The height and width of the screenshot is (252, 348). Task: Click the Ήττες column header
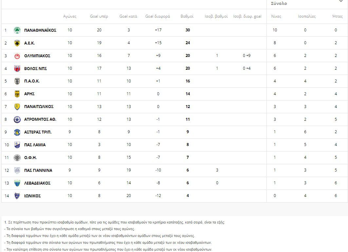[337, 16]
